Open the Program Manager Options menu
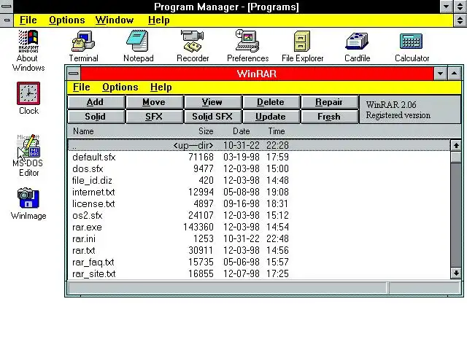 click(66, 20)
